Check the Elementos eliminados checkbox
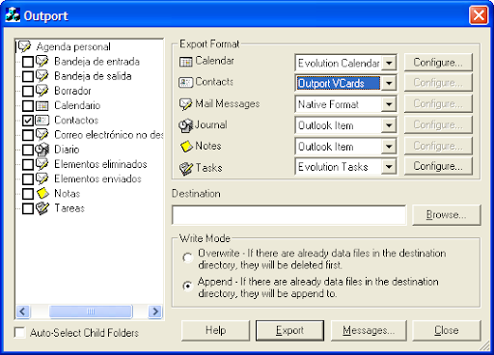494x355 pixels. pos(28,165)
